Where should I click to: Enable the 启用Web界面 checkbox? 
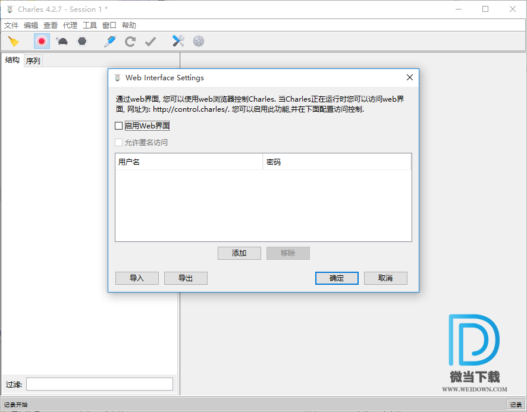[x=118, y=125]
